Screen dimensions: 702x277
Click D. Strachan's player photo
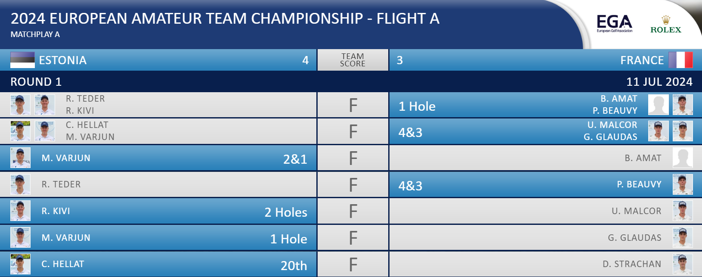pyautogui.click(x=683, y=264)
